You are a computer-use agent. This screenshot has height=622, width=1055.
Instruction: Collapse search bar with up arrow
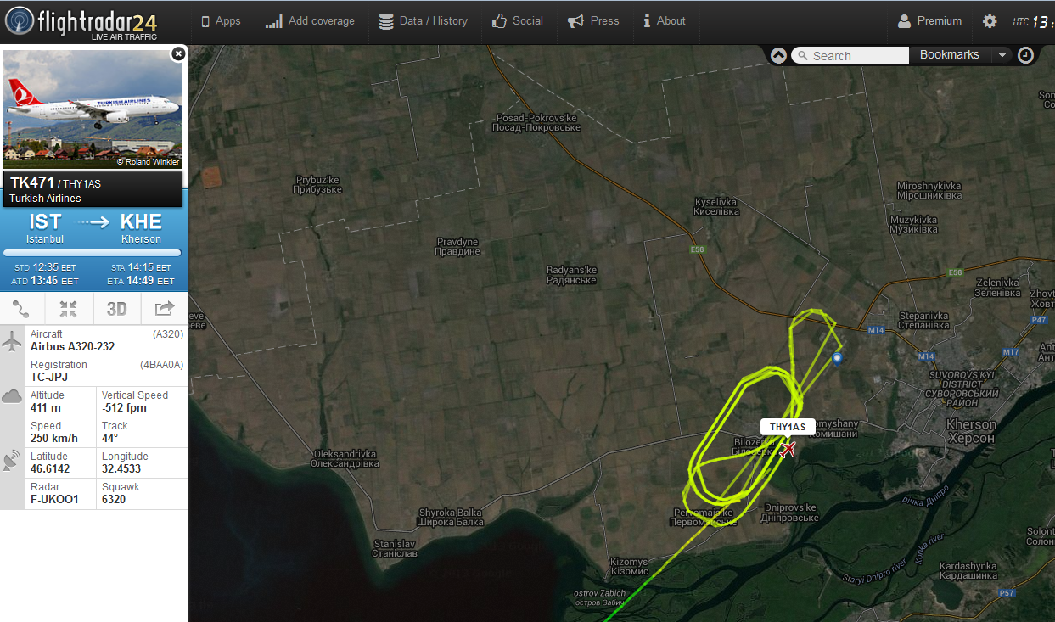click(x=778, y=55)
